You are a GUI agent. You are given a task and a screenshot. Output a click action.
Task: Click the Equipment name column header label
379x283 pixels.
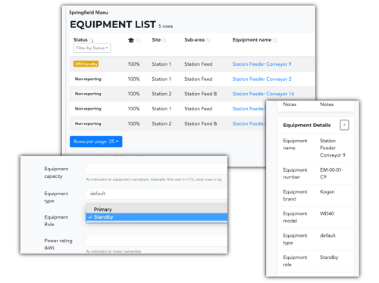pos(252,40)
